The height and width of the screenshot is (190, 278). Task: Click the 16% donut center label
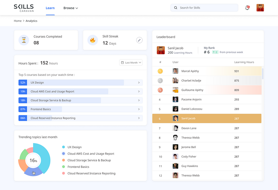coord(33,161)
